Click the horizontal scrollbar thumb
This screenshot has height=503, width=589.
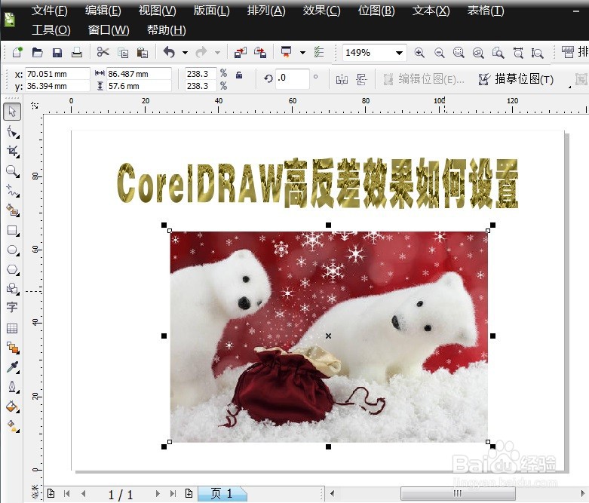(x=458, y=494)
